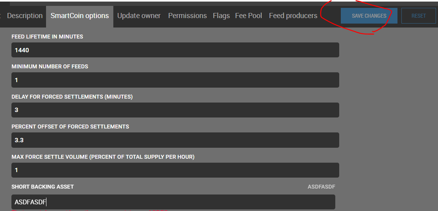Open the Description tab
The image size is (438, 211).
click(x=24, y=16)
